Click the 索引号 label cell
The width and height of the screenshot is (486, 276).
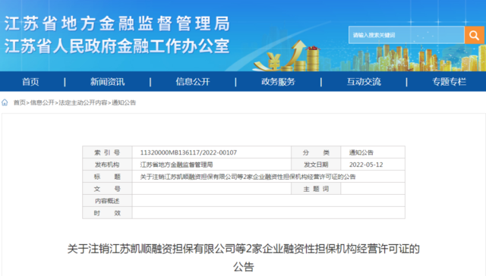click(x=107, y=152)
